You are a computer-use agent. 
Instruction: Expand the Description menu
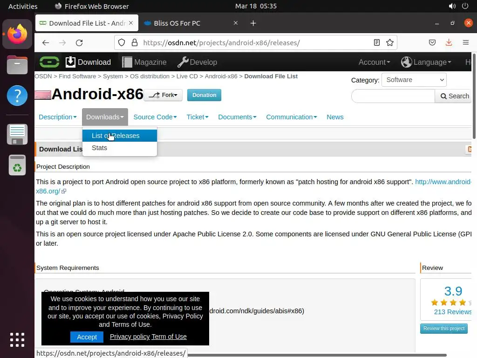click(57, 117)
